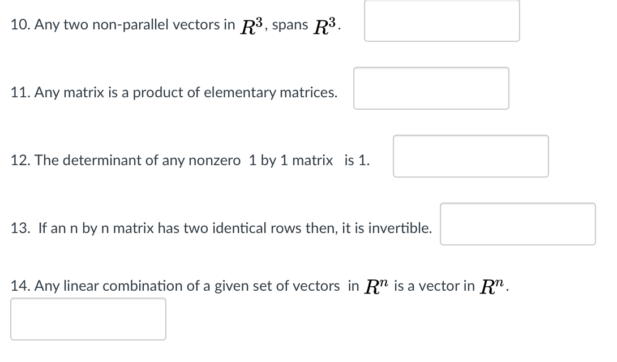Focus the field next to elementary matrices statement
The height and width of the screenshot is (362, 617).
coord(431,88)
